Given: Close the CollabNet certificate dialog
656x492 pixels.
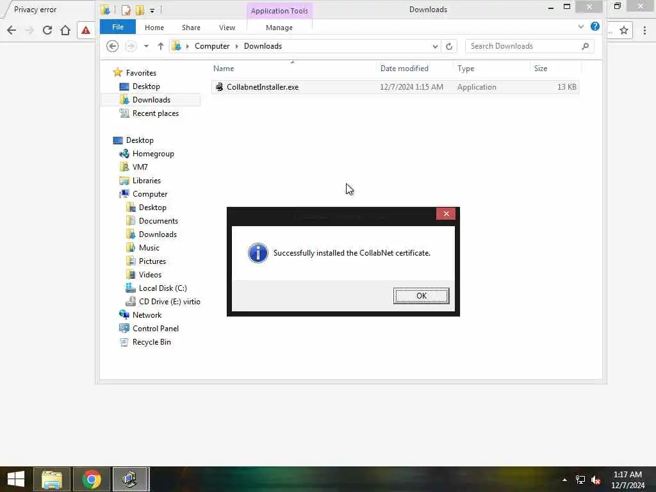Looking at the screenshot, I should [446, 214].
